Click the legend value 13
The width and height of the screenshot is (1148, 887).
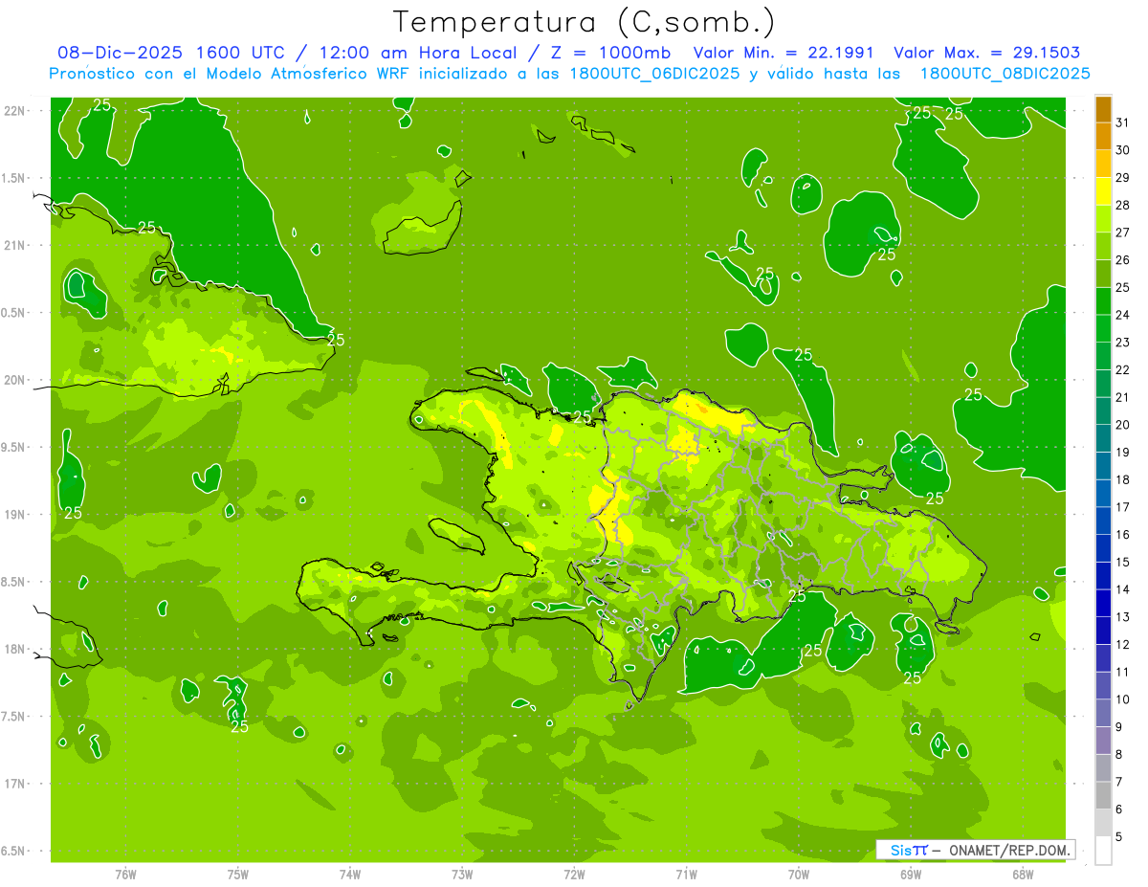point(1123,617)
